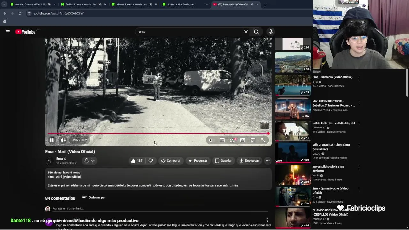Go forward with the browser arrow
The height and width of the screenshot is (230, 409).
coord(12,13)
